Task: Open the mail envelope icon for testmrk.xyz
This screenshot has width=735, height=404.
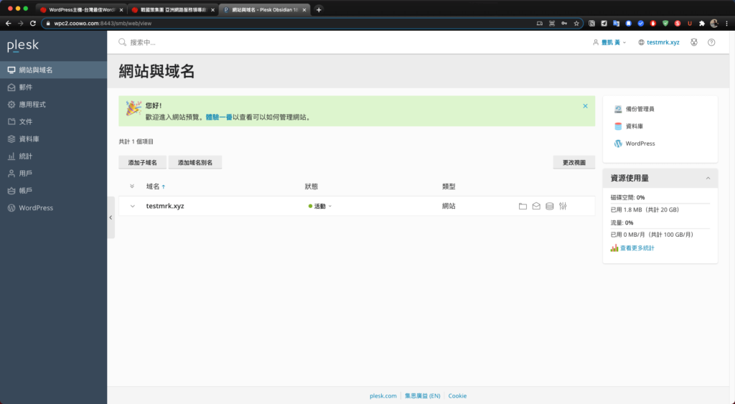Action: [x=536, y=206]
